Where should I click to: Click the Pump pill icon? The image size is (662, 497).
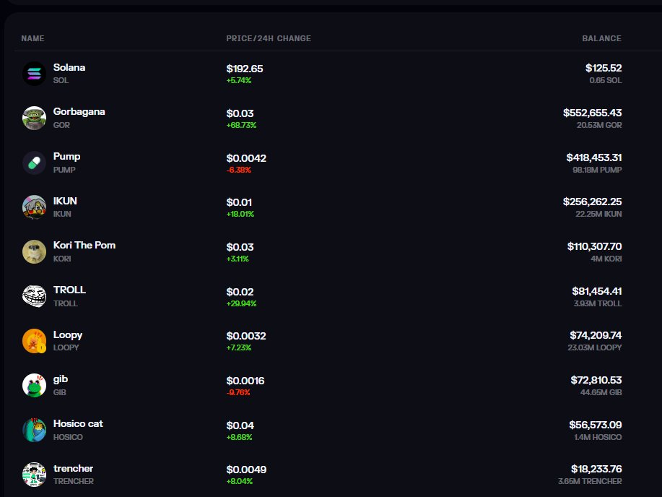click(x=34, y=163)
